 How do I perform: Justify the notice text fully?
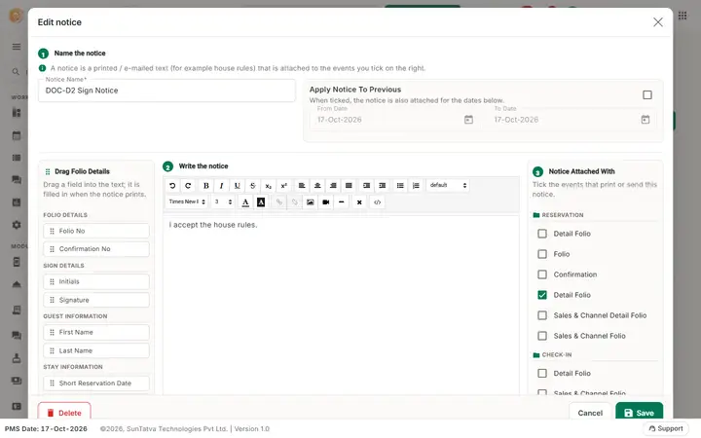tap(349, 186)
